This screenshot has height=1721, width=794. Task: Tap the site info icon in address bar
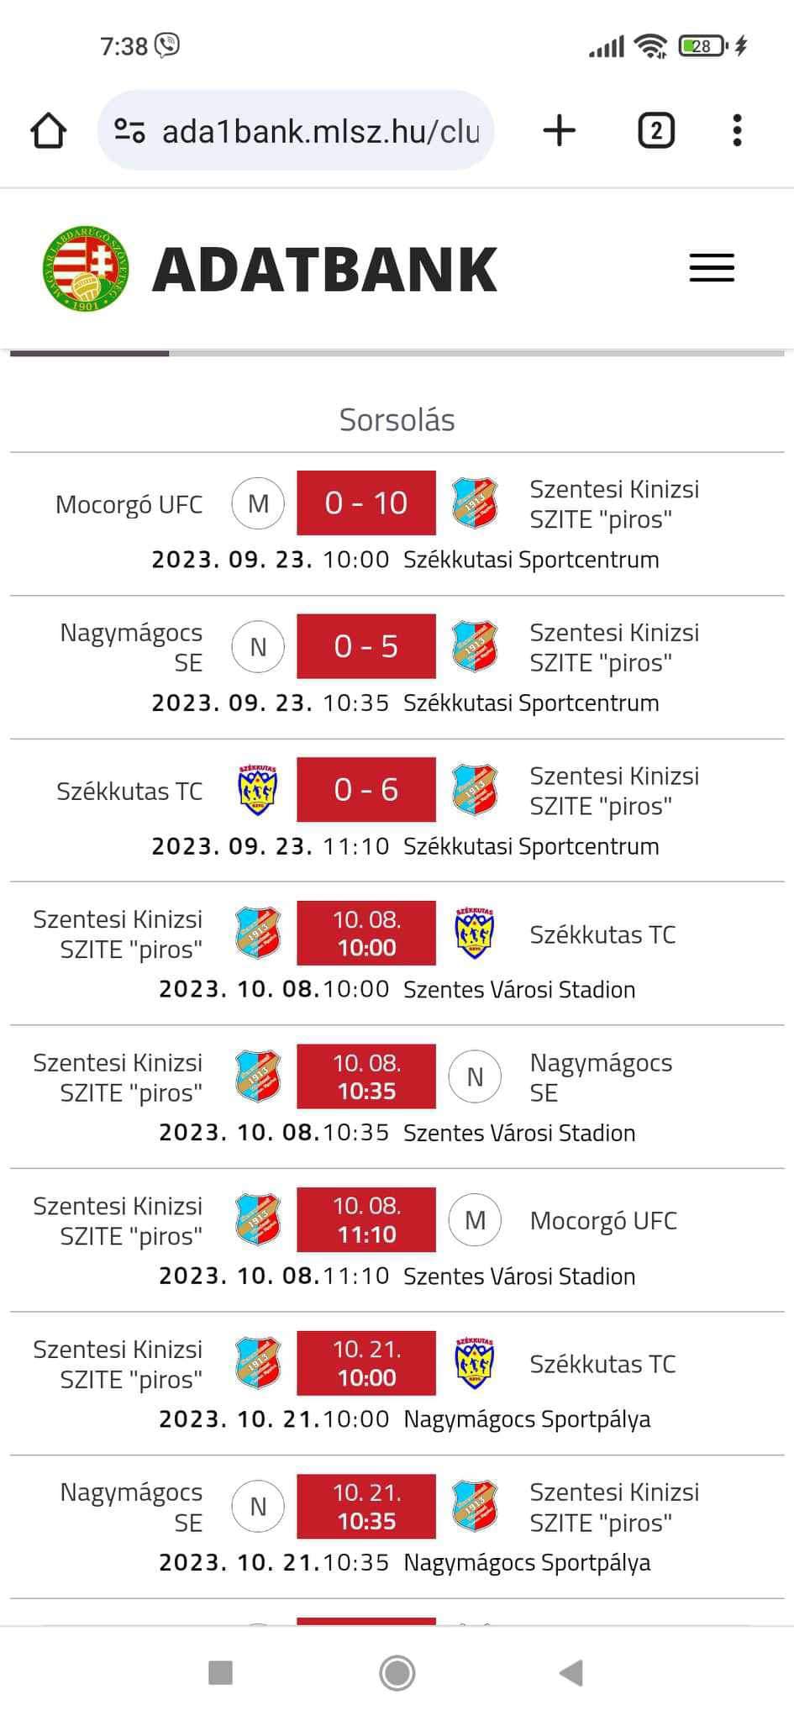point(130,131)
